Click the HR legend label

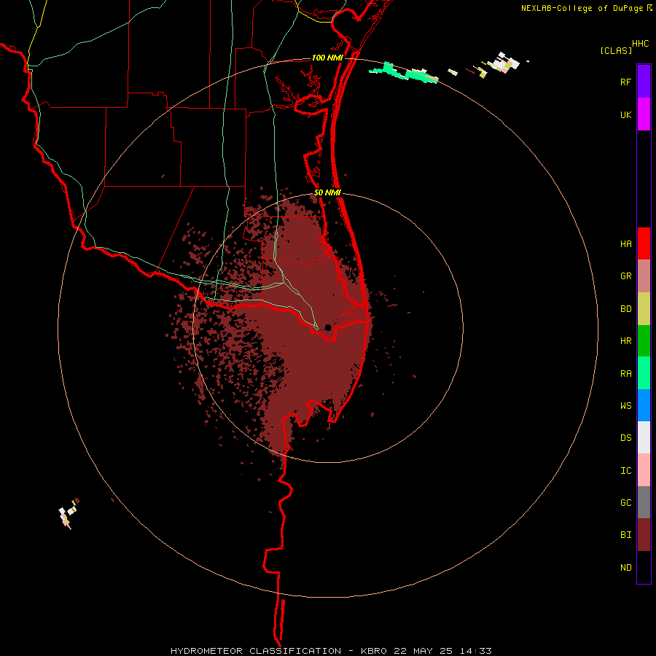point(625,341)
